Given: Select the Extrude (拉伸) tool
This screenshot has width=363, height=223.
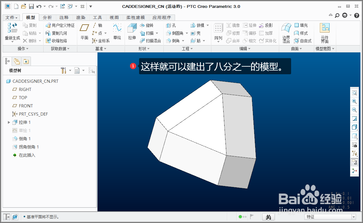Looking at the screenshot, I should (132, 32).
